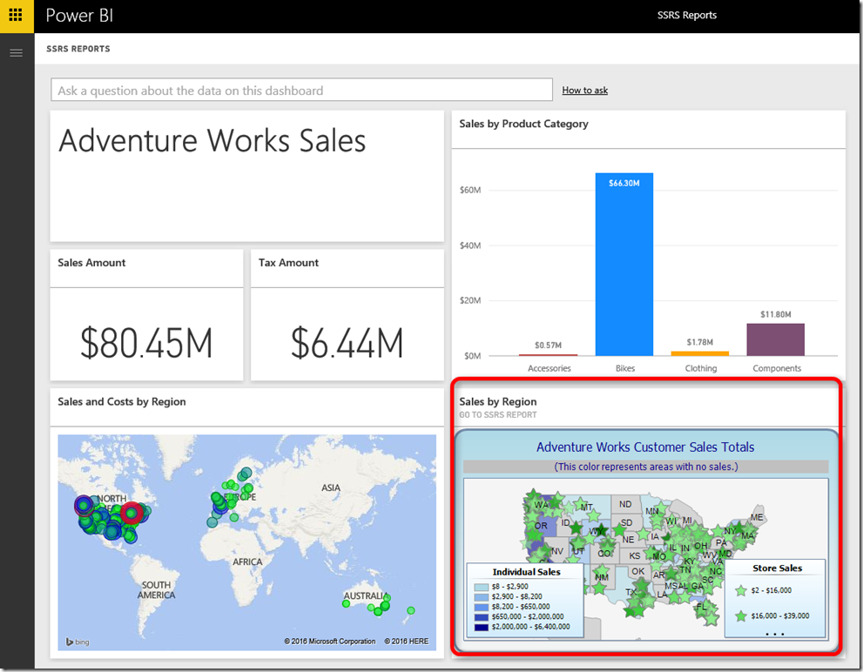Open the How to ask link
Screen dimensions: 863x672
tap(584, 91)
